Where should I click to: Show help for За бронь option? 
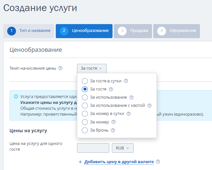[113, 130]
